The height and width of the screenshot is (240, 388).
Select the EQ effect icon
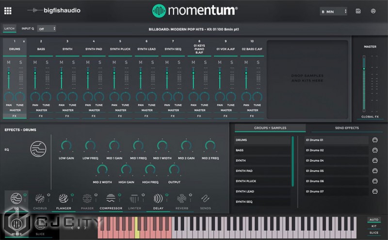[16, 198]
